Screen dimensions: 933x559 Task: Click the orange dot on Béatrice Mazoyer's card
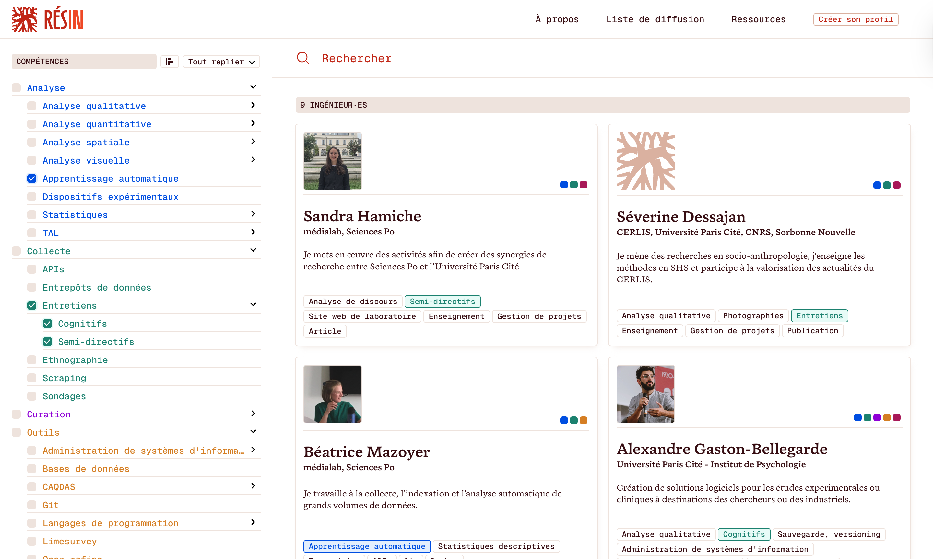[x=583, y=420]
